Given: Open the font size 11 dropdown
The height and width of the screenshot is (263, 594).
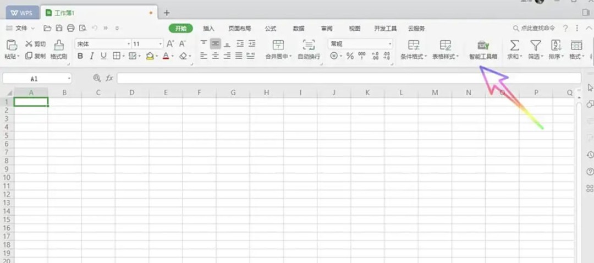Looking at the screenshot, I should tap(161, 44).
